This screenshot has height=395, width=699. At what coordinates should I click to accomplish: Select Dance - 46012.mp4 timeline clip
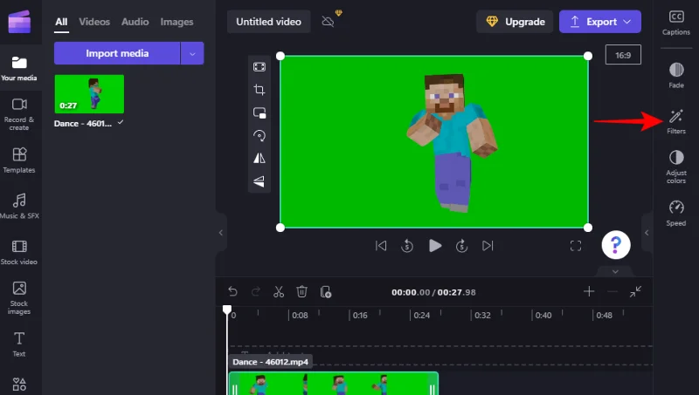pyautogui.click(x=334, y=384)
